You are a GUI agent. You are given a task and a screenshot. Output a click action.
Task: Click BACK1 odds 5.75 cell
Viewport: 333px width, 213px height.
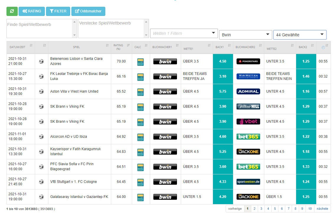[x=223, y=91]
